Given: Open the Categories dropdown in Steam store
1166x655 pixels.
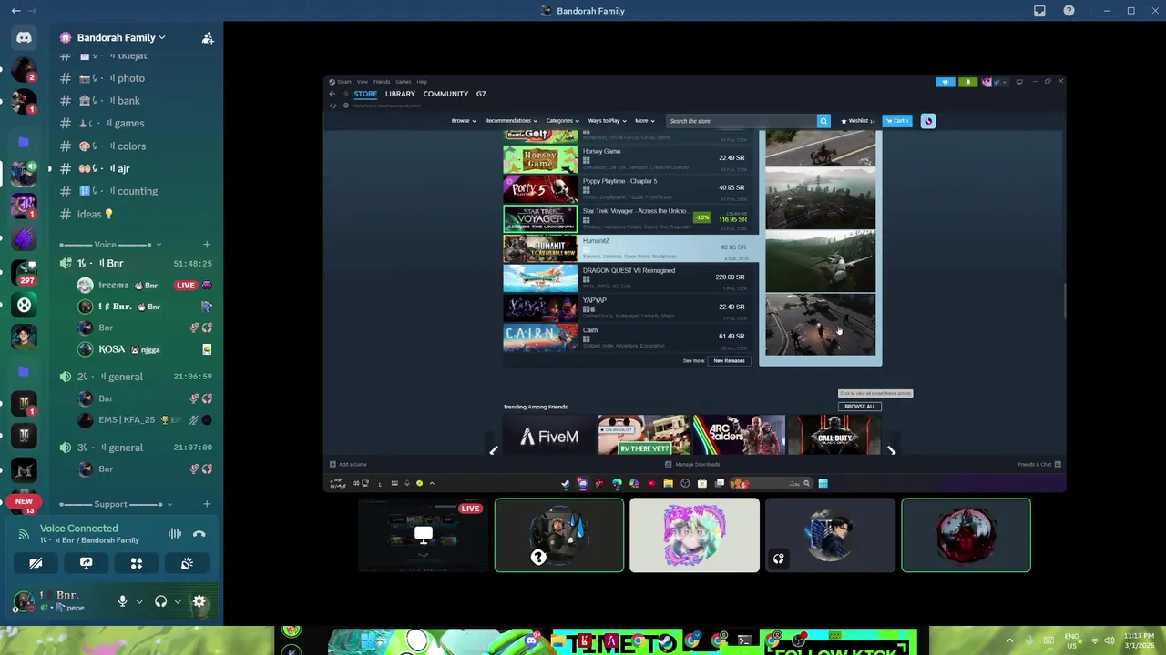Looking at the screenshot, I should coord(562,121).
